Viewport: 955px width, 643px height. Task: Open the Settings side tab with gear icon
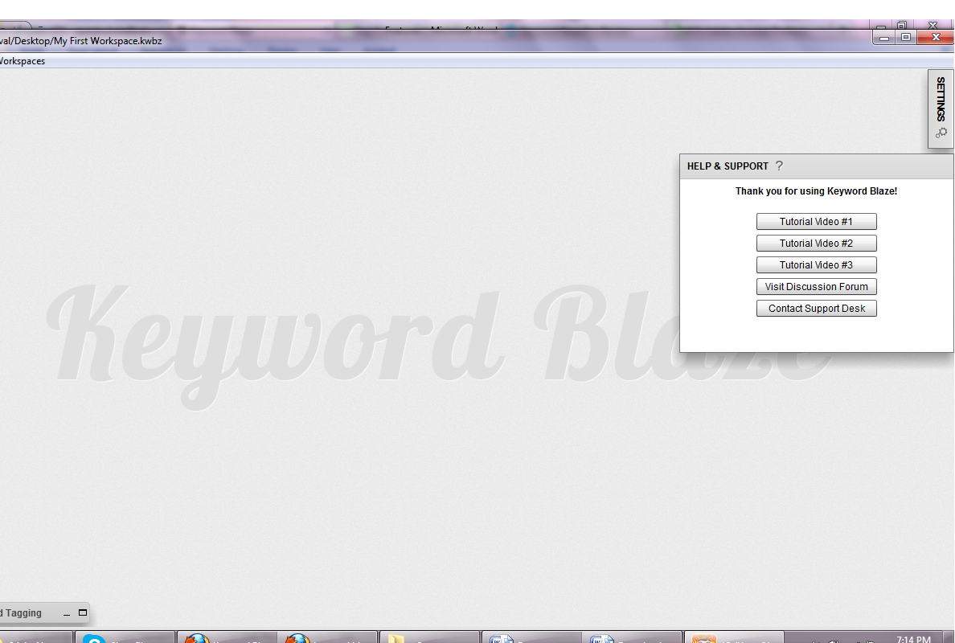tap(941, 109)
